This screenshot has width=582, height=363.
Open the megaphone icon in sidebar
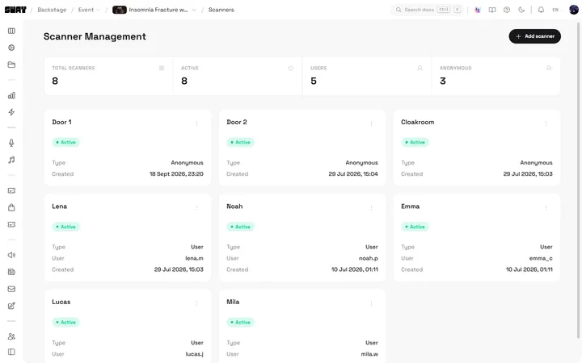pyautogui.click(x=11, y=255)
